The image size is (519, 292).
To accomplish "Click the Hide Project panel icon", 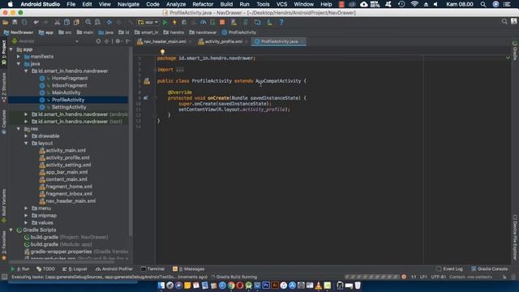I will click(128, 41).
